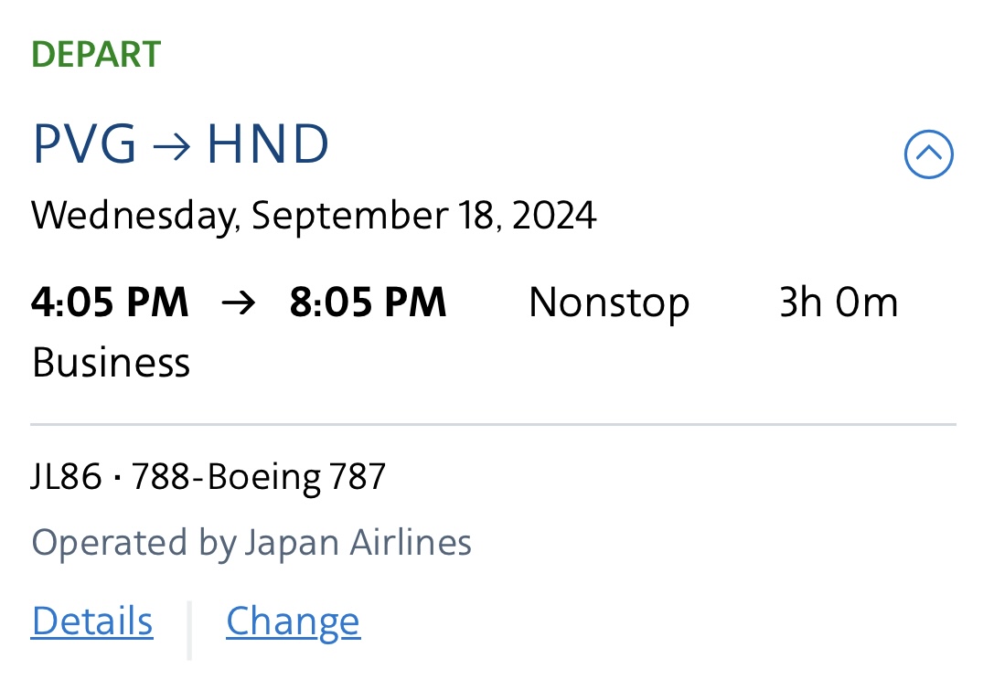Click the arrow between the flight times
This screenshot has height=690, width=994.
coord(239,303)
